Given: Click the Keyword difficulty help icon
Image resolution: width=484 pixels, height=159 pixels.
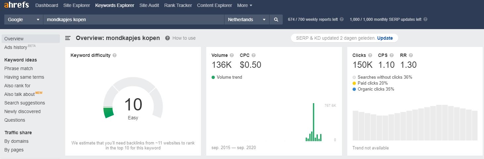Looking at the screenshot, I should [115, 56].
